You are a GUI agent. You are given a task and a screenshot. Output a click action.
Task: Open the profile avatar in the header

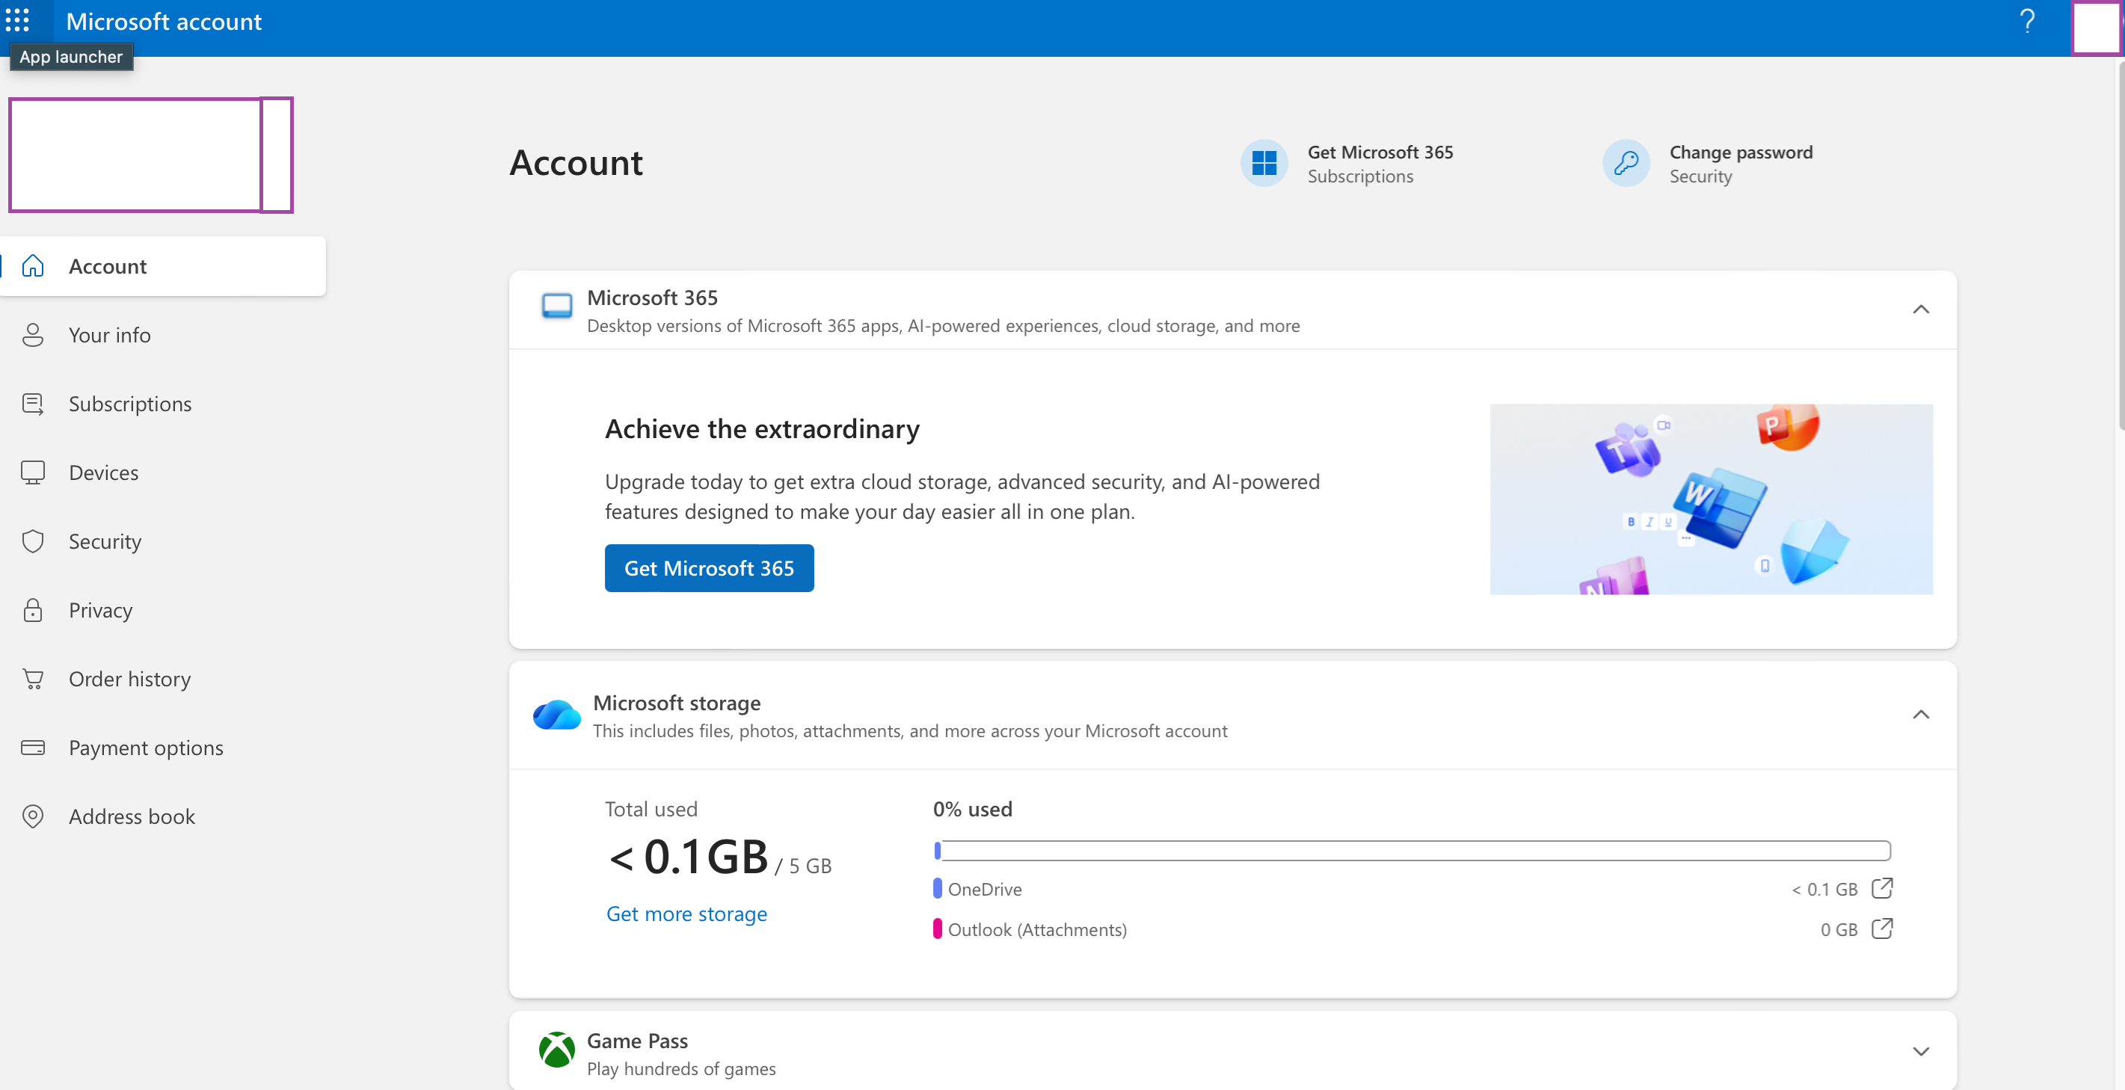tap(2096, 27)
